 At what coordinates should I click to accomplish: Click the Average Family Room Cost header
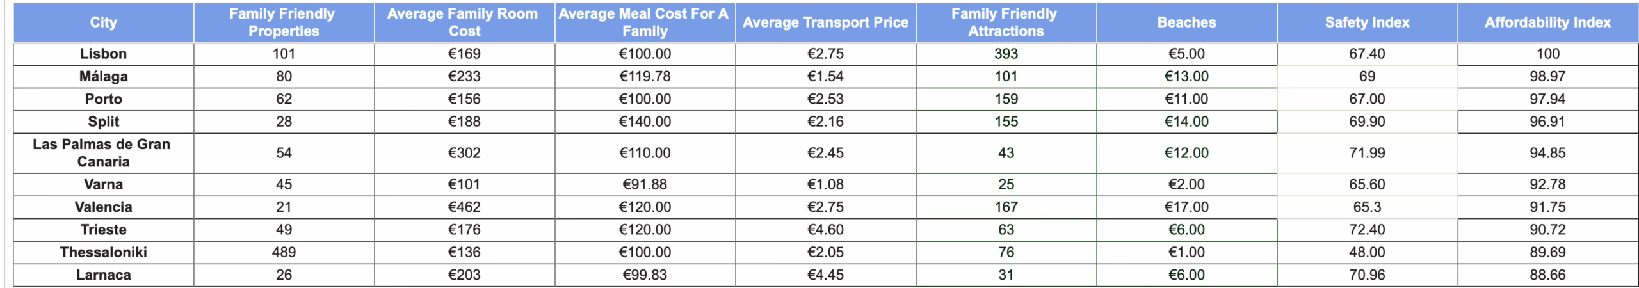pyautogui.click(x=464, y=22)
